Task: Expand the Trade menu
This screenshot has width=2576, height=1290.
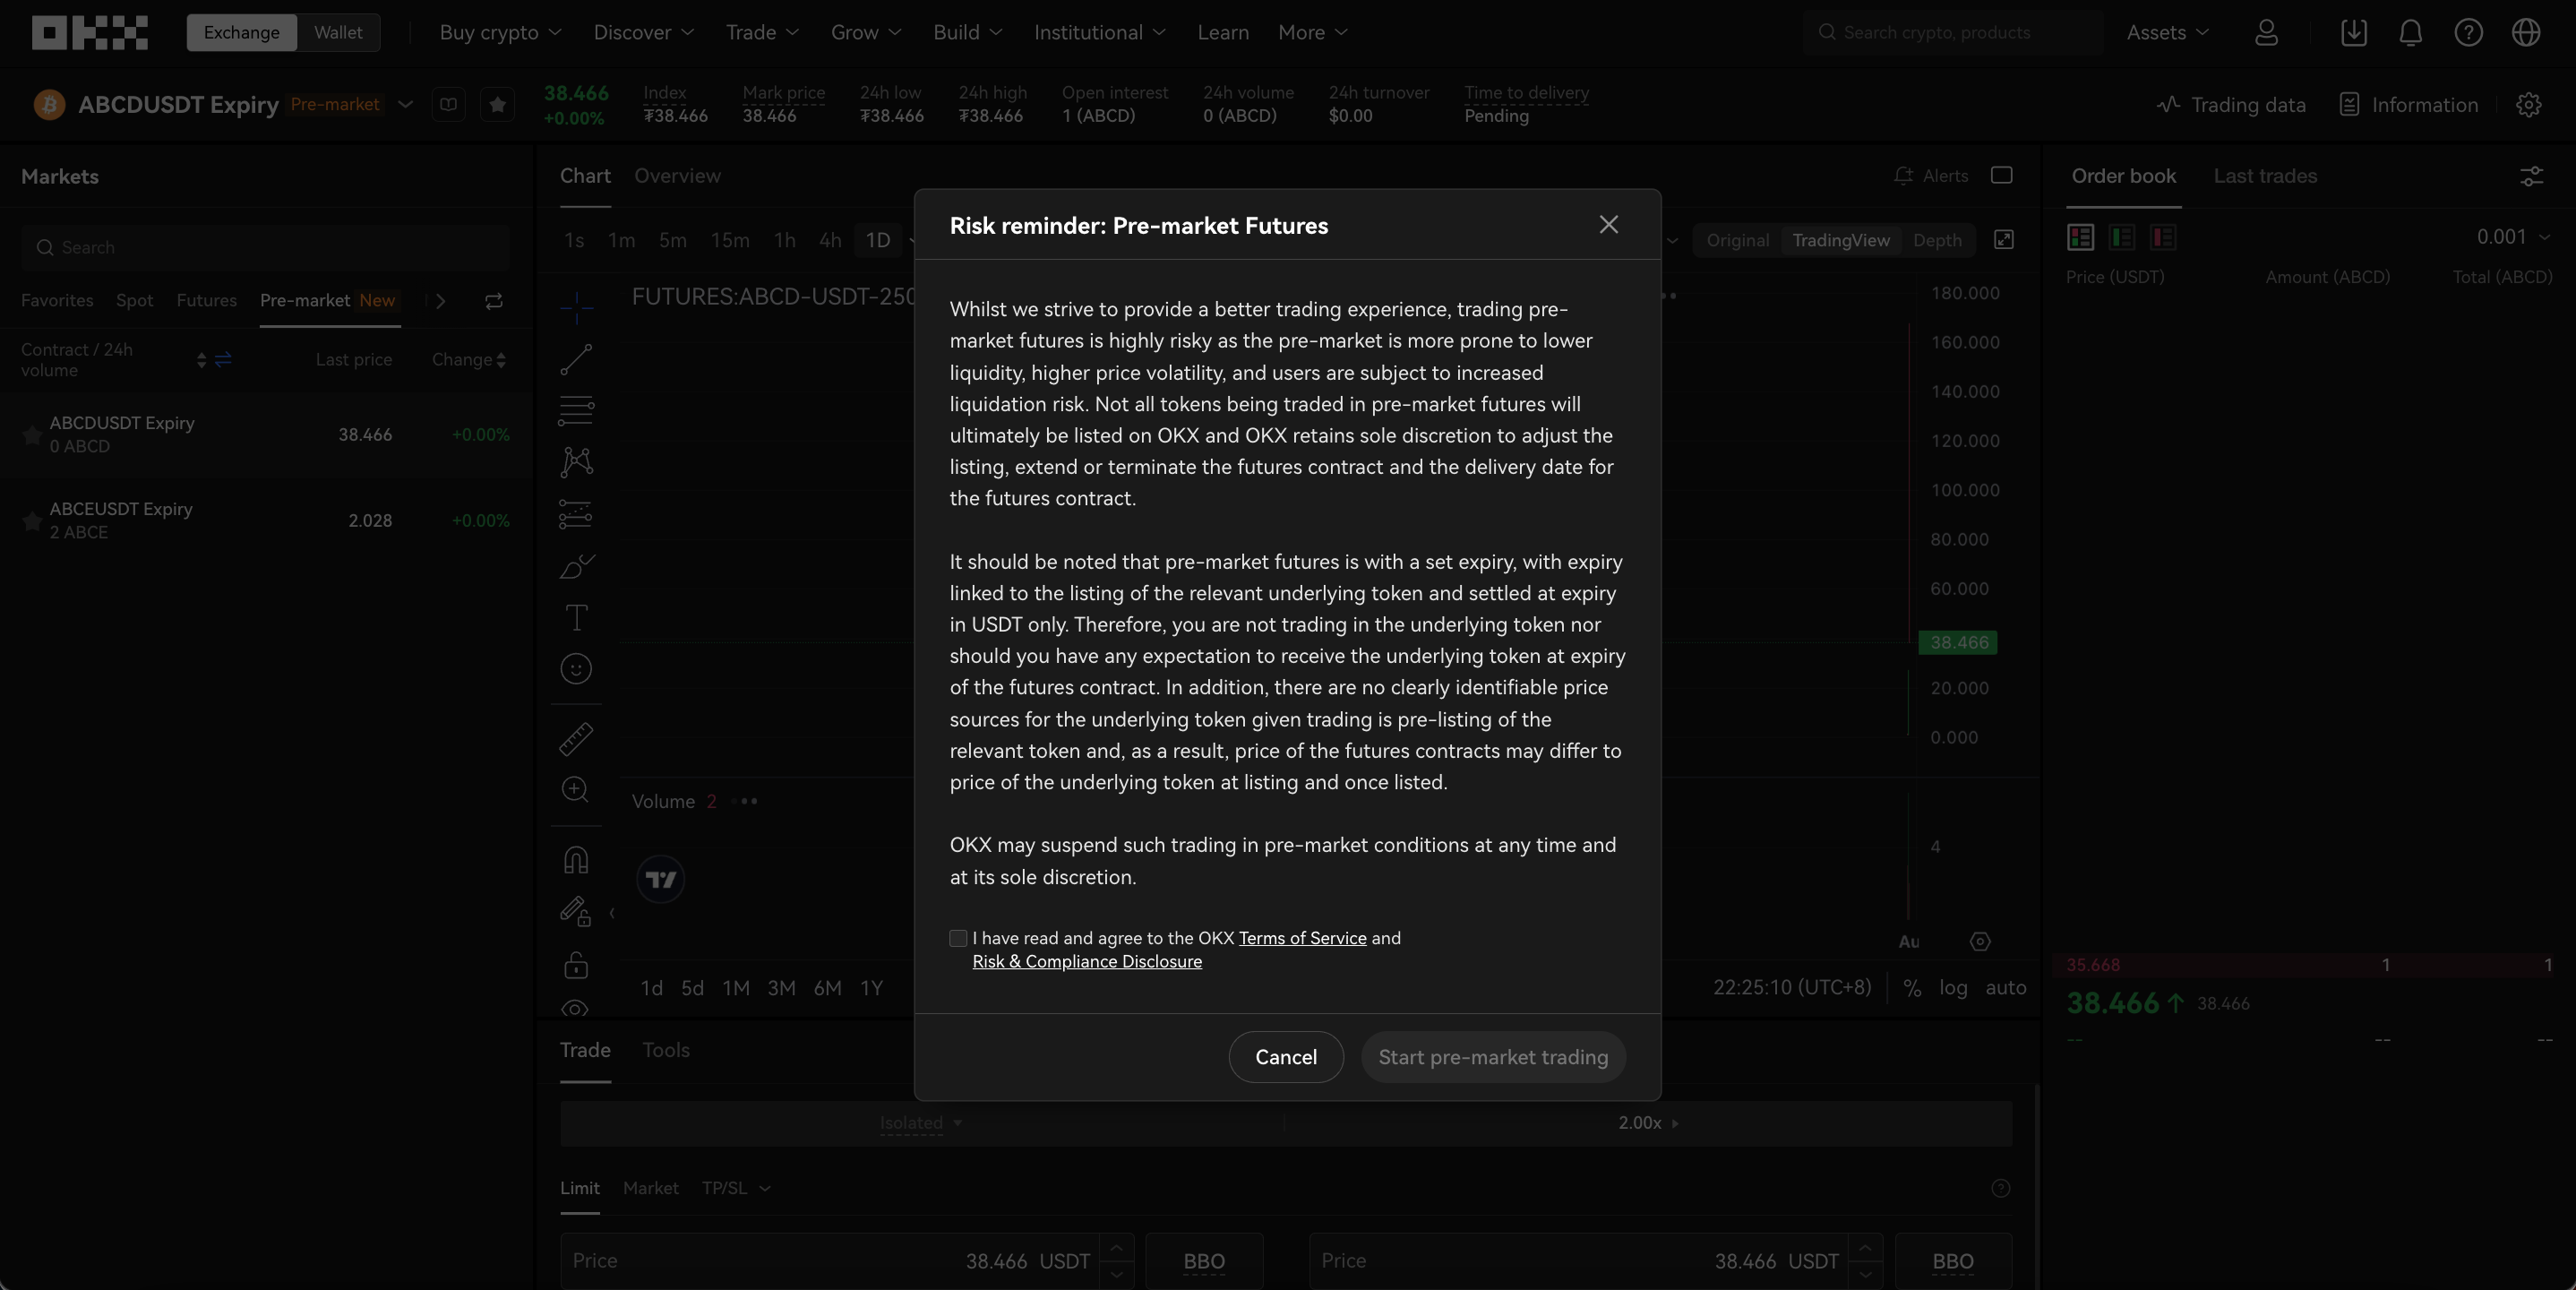Action: [763, 32]
